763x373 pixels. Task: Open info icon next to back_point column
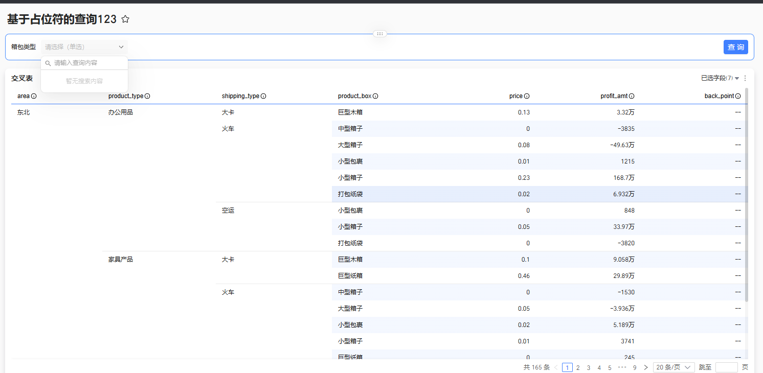point(738,96)
